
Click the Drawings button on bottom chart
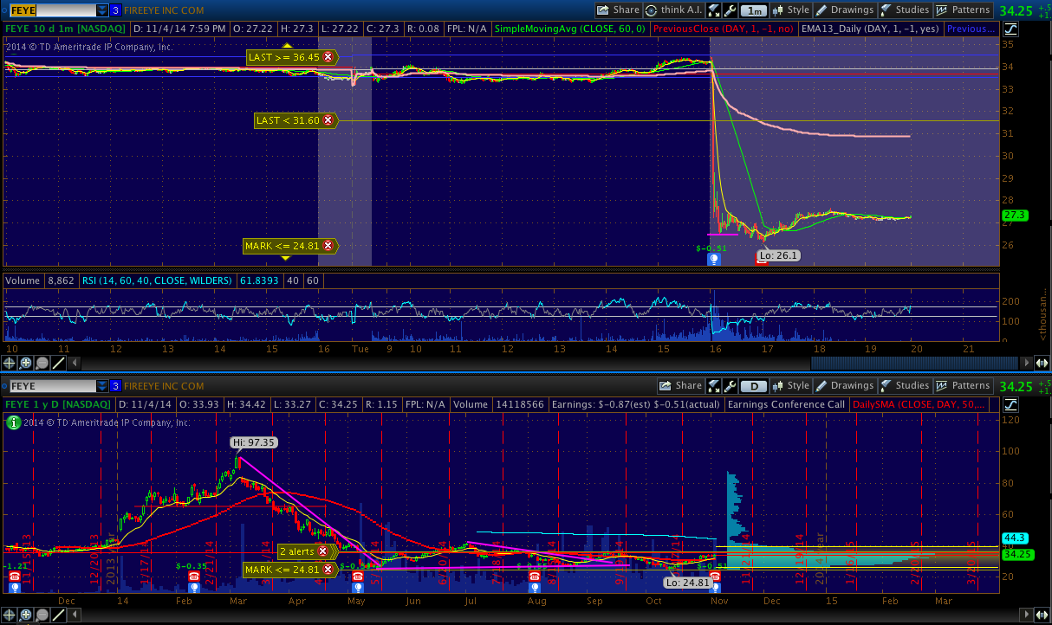coord(844,386)
